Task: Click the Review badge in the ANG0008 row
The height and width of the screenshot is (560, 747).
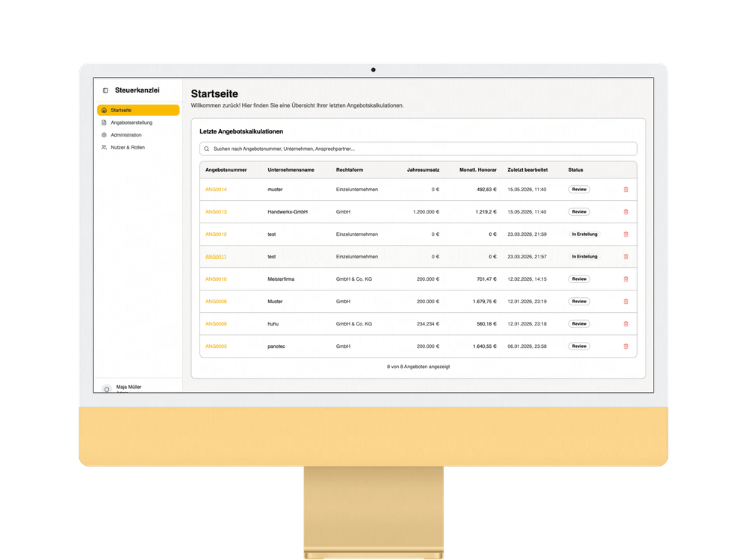Action: coord(580,302)
